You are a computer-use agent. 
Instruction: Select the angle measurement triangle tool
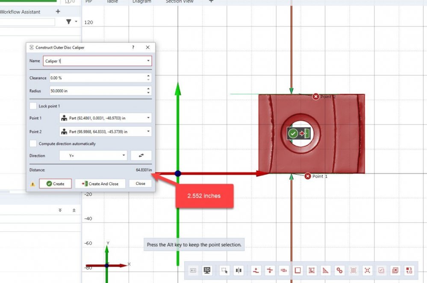pos(325,270)
